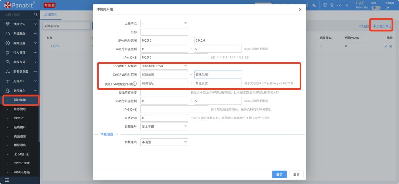Click the 清空 link
Screen dimensions: 399x184
click(364, 26)
